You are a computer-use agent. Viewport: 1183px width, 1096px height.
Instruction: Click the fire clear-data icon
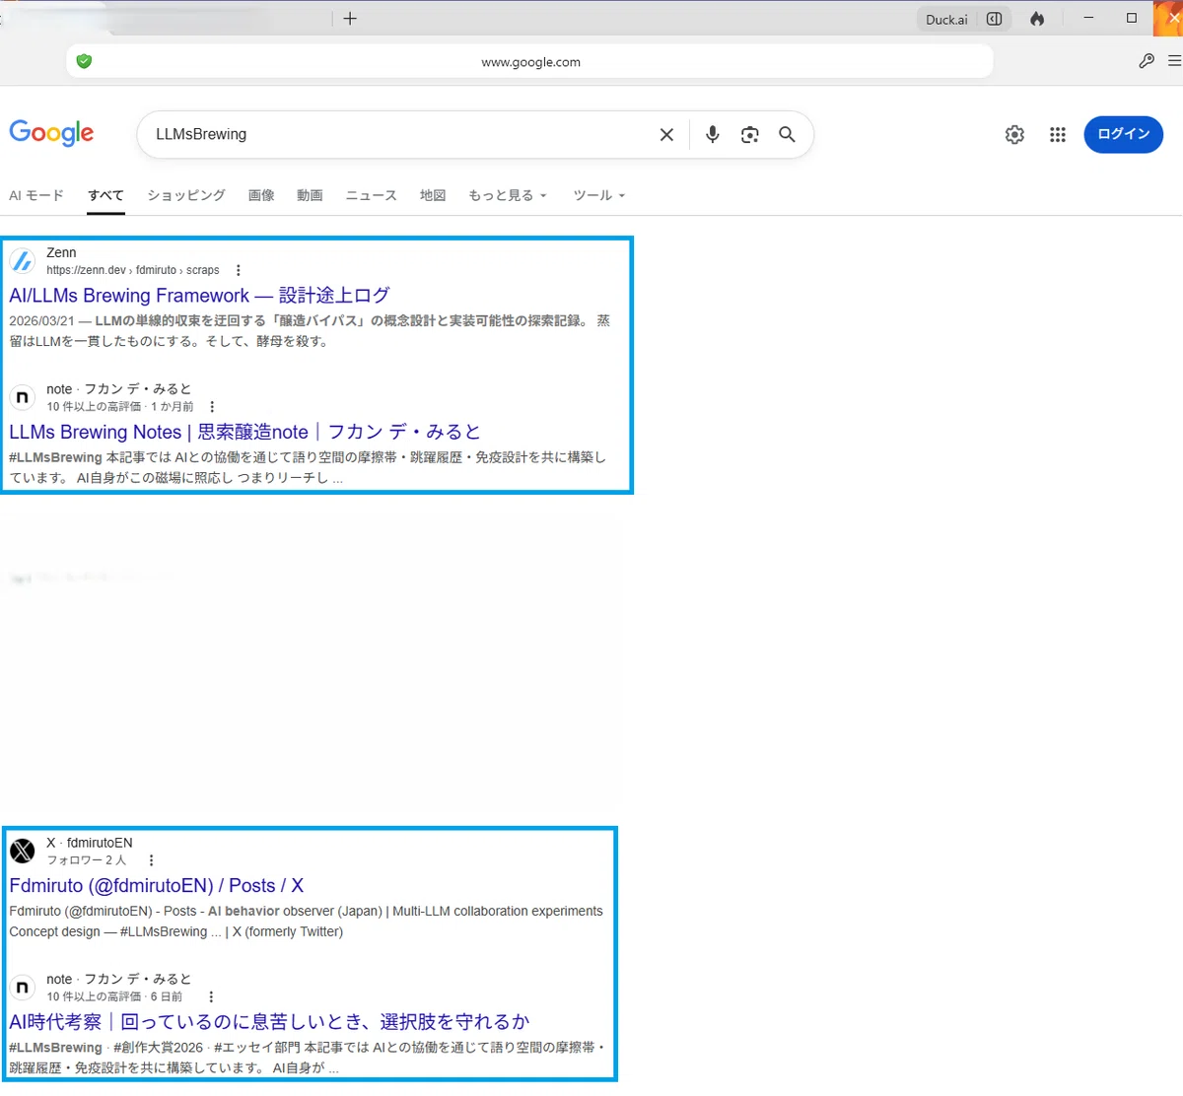pyautogui.click(x=1037, y=19)
